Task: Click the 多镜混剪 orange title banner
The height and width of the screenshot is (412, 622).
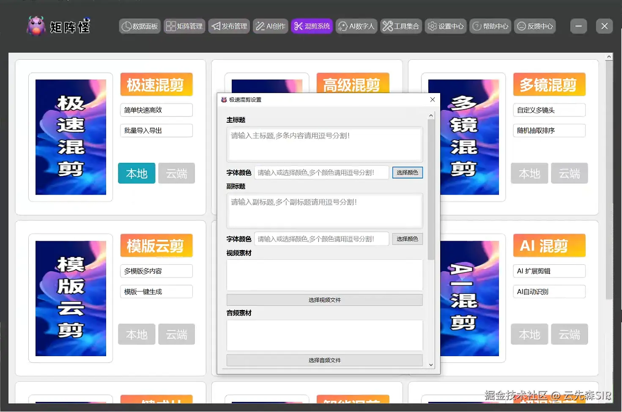Action: tap(549, 85)
